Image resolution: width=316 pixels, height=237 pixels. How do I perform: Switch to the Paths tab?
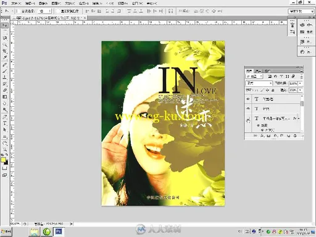(267, 71)
